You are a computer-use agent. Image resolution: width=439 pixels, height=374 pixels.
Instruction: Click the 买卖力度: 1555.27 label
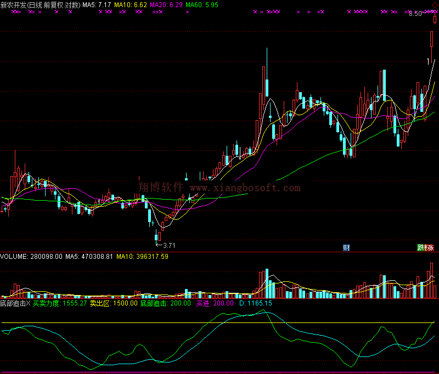tap(60, 303)
